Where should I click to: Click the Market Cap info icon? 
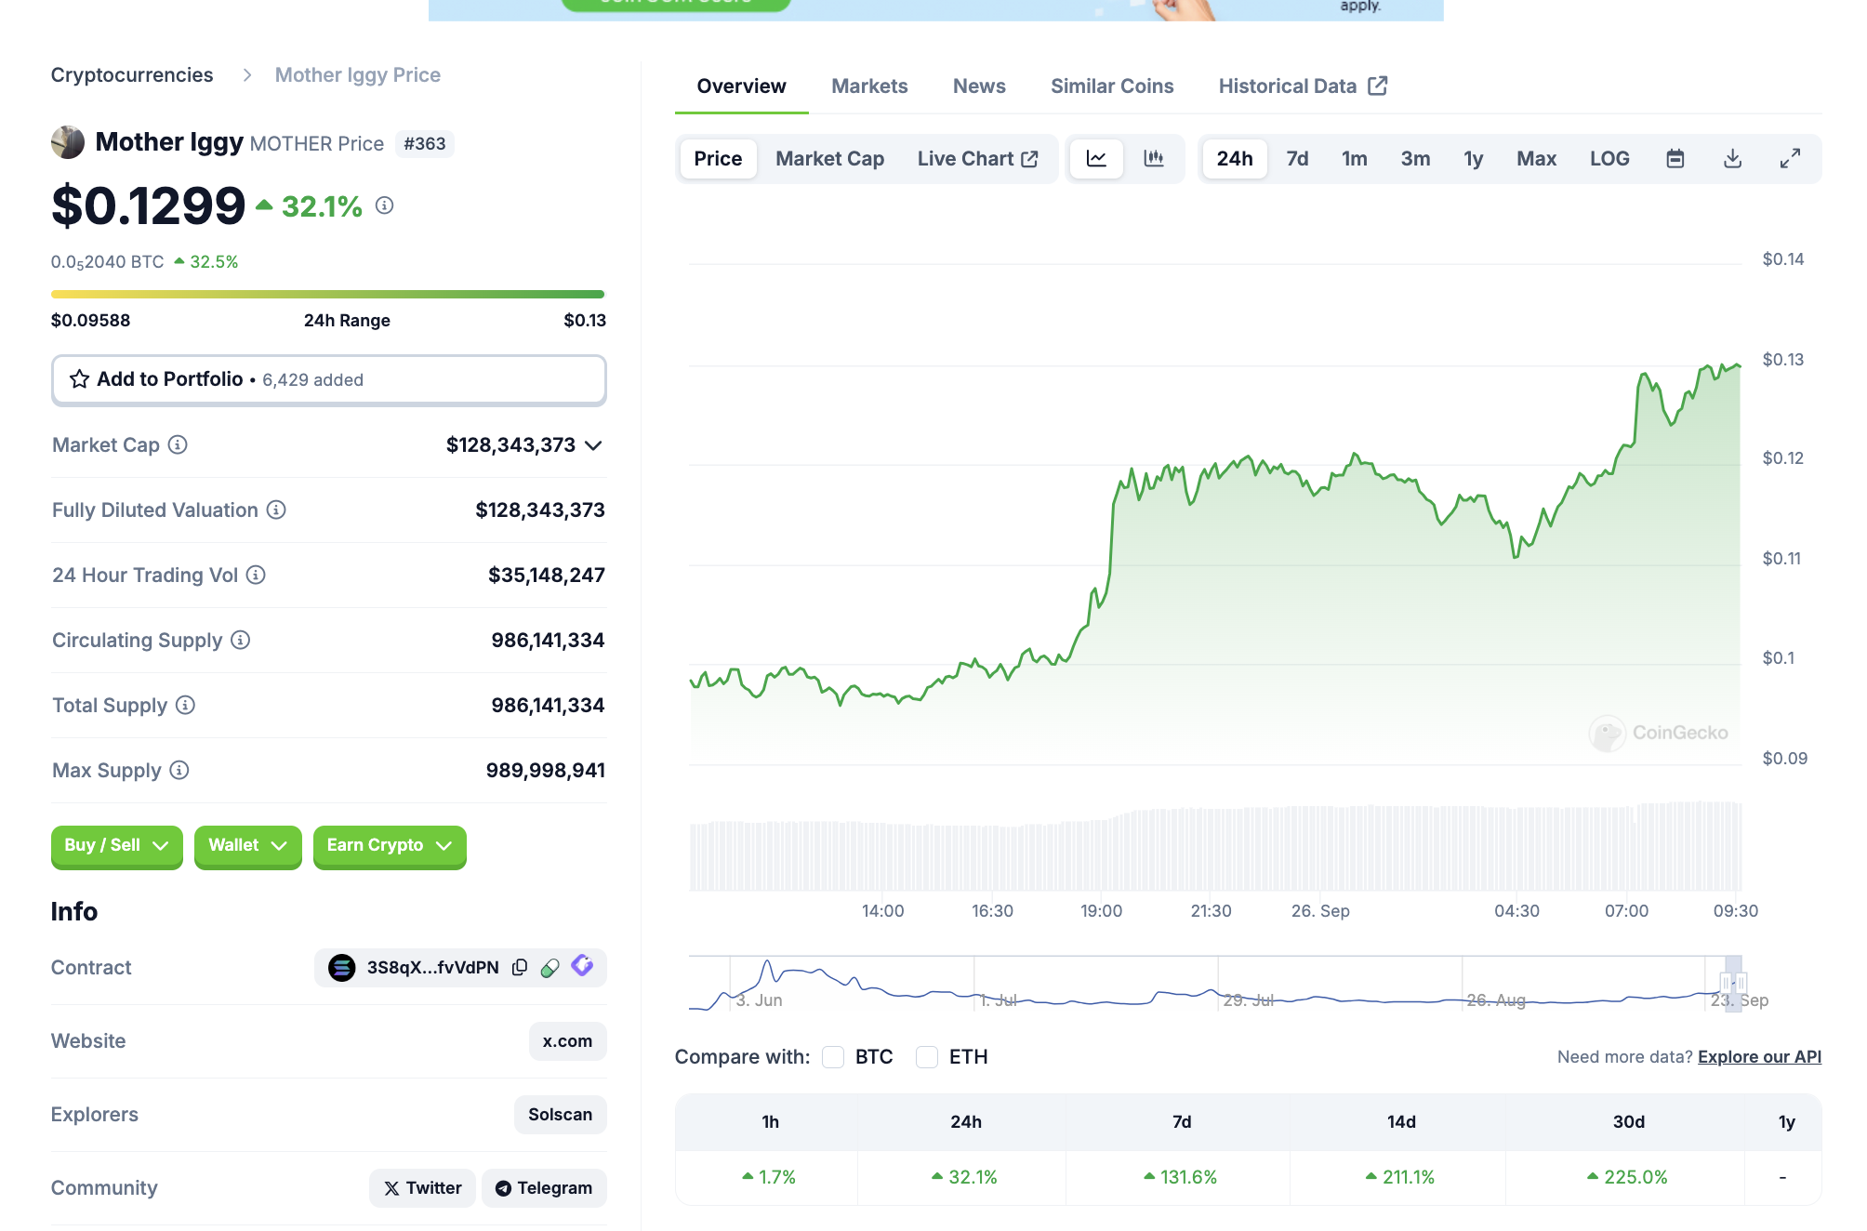[x=178, y=445]
